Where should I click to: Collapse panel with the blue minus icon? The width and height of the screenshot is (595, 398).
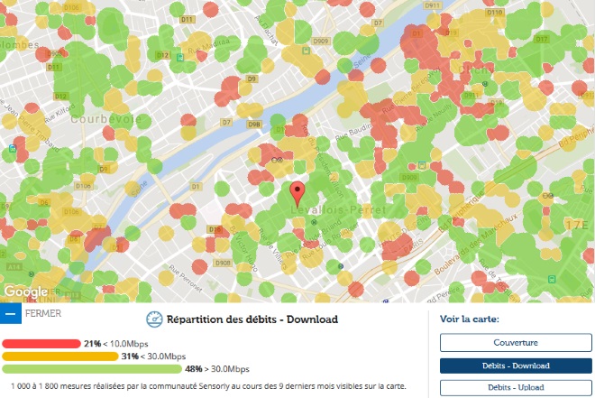(x=11, y=314)
